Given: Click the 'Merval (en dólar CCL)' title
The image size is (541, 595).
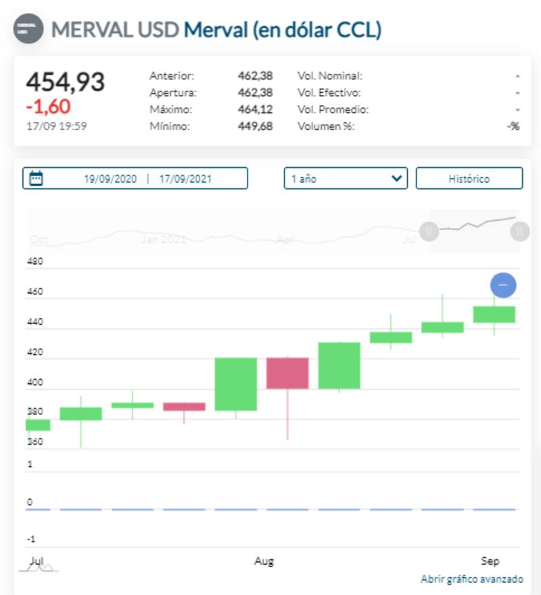Looking at the screenshot, I should 283,30.
